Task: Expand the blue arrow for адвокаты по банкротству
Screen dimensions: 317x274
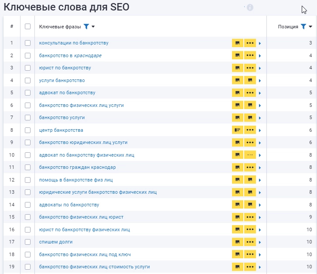Action: 260,205
